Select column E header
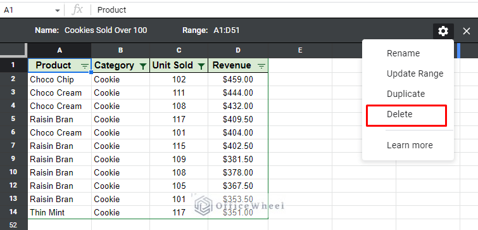Image resolution: width=478 pixels, height=230 pixels. 300,50
